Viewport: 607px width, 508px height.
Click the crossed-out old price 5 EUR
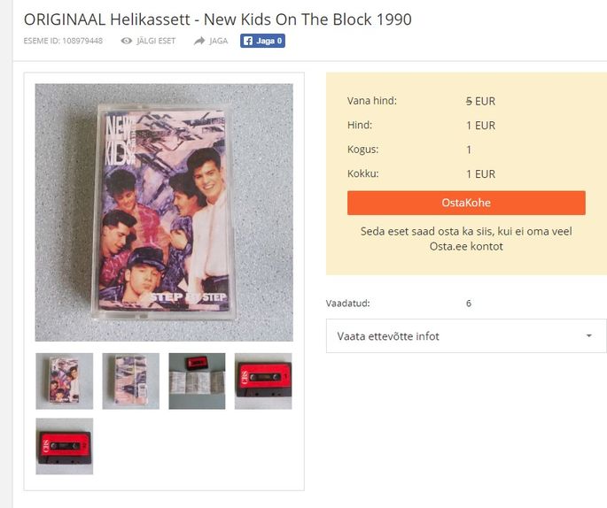coord(480,101)
